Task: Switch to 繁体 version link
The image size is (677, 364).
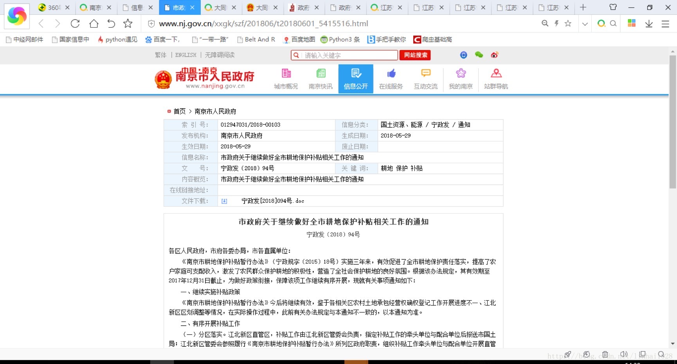Action: (160, 55)
